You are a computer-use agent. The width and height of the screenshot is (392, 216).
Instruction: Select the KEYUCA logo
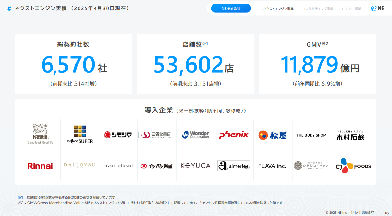coord(196,166)
